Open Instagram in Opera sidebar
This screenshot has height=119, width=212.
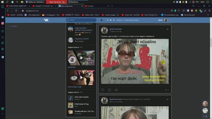(x=3, y=23)
